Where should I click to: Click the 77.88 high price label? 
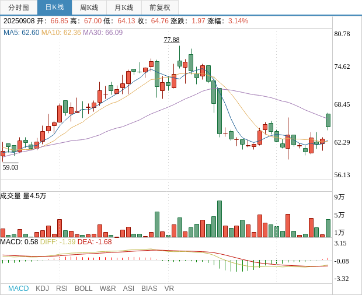tap(172, 40)
